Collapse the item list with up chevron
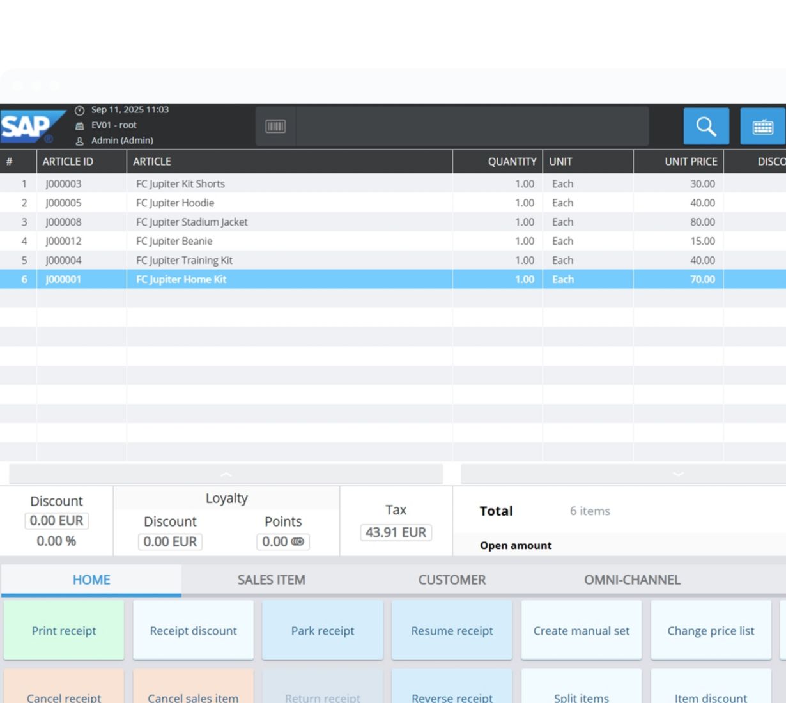Image resolution: width=786 pixels, height=703 pixels. pos(226,474)
